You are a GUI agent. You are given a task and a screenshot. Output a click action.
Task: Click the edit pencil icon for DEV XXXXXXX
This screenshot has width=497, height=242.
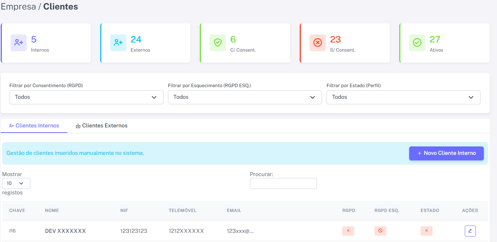pos(470,231)
